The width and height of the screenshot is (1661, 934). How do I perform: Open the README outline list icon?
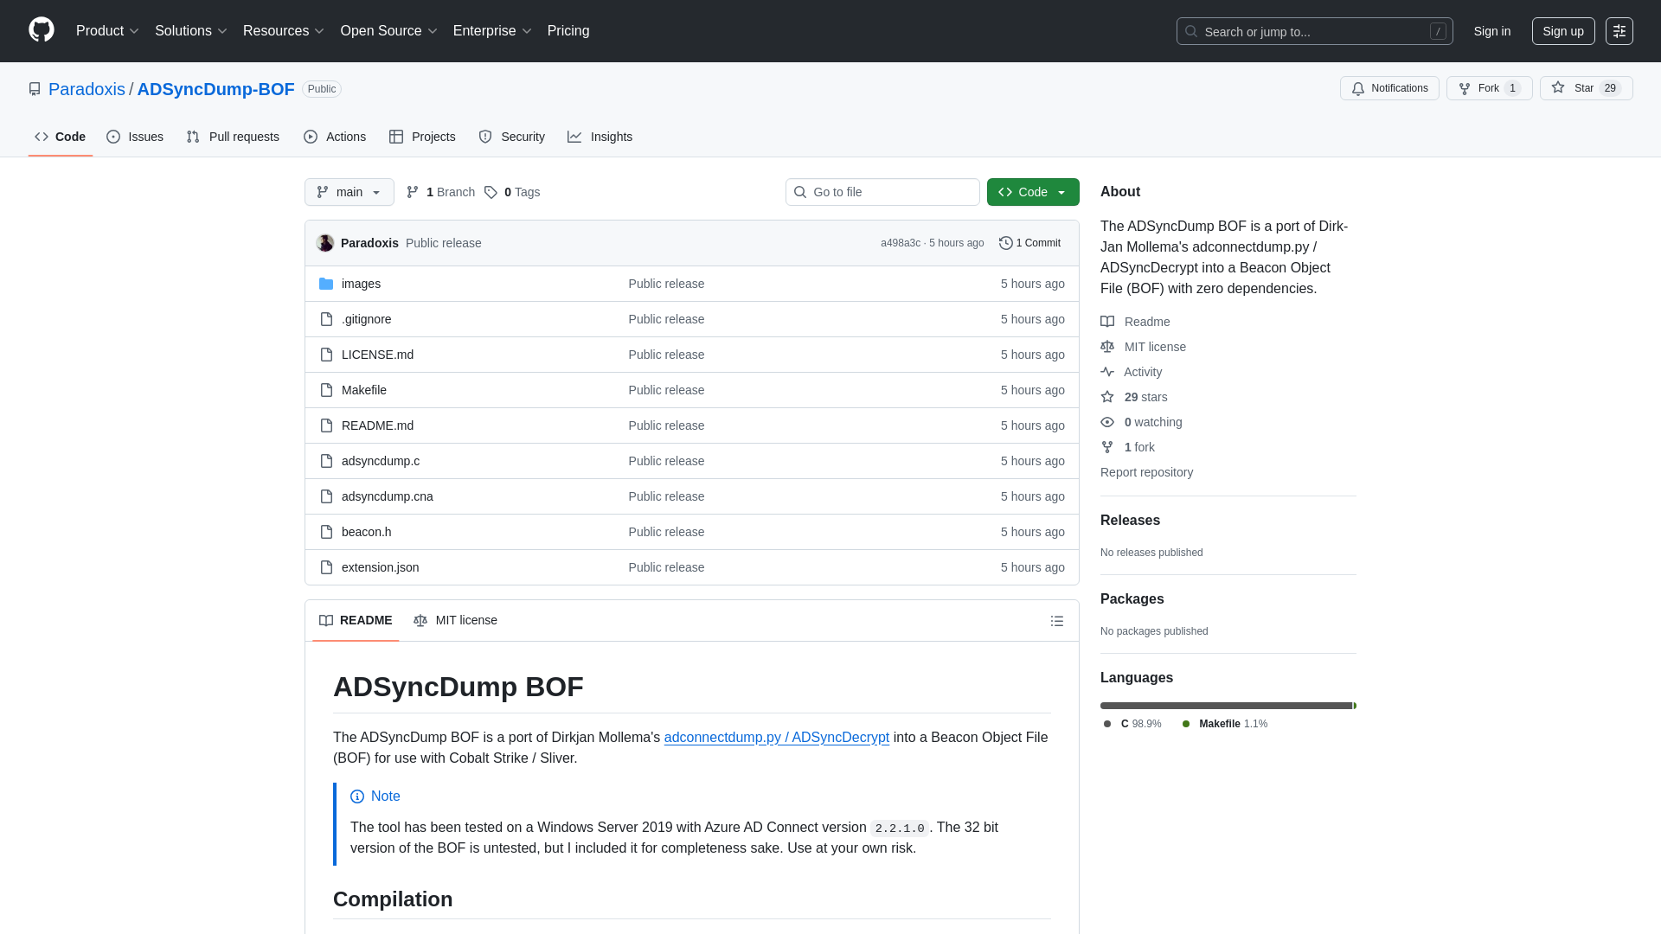coord(1057,621)
